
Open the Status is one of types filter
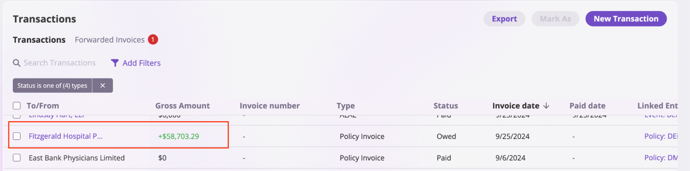pos(52,86)
